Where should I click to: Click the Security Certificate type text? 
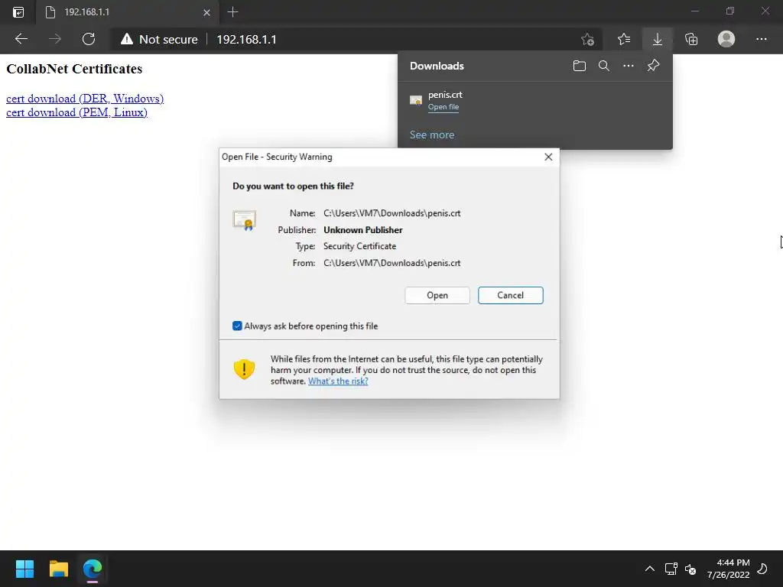coord(359,246)
